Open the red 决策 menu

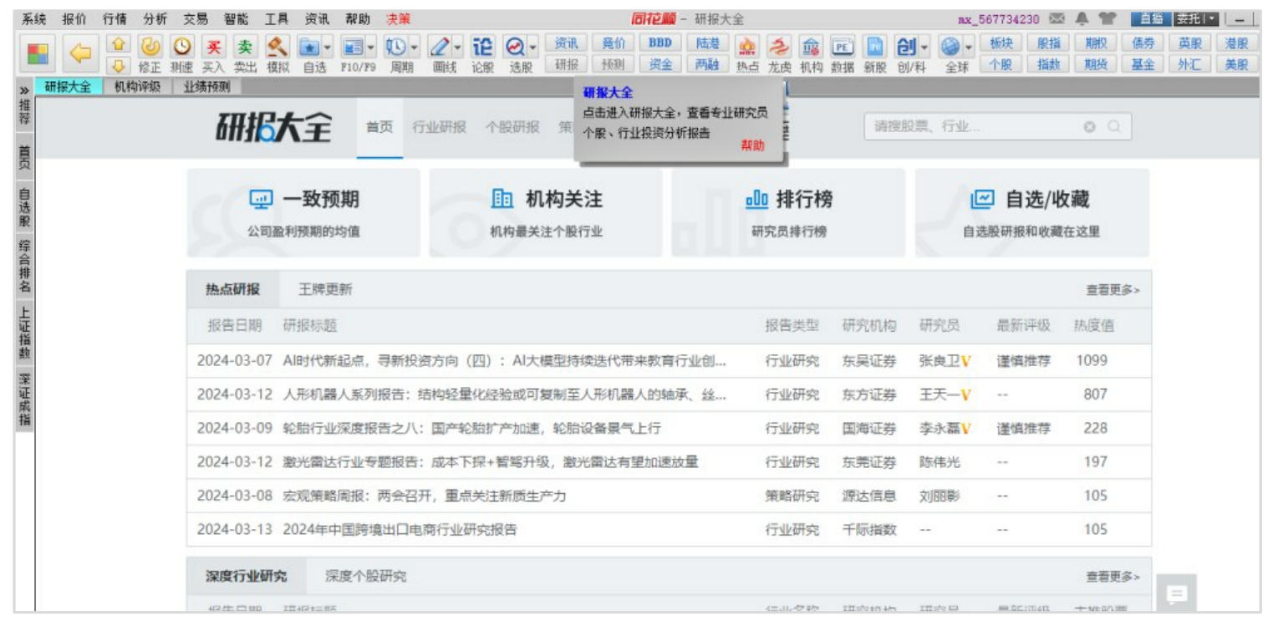(x=398, y=18)
